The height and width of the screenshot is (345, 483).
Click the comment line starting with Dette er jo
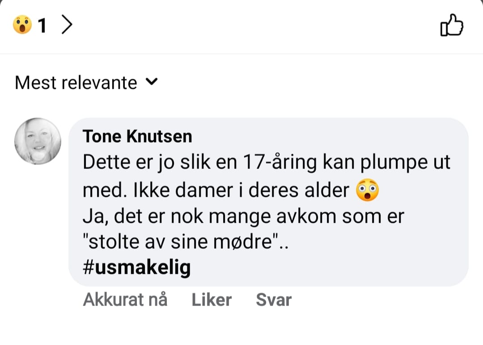coord(267,162)
